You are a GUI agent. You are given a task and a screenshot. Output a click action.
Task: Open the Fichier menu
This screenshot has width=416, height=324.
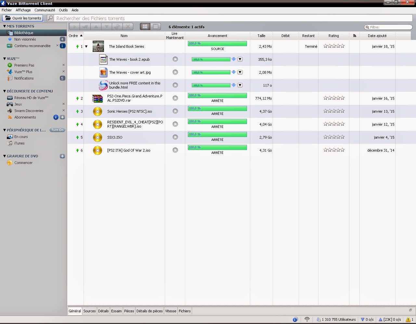[x=7, y=10]
